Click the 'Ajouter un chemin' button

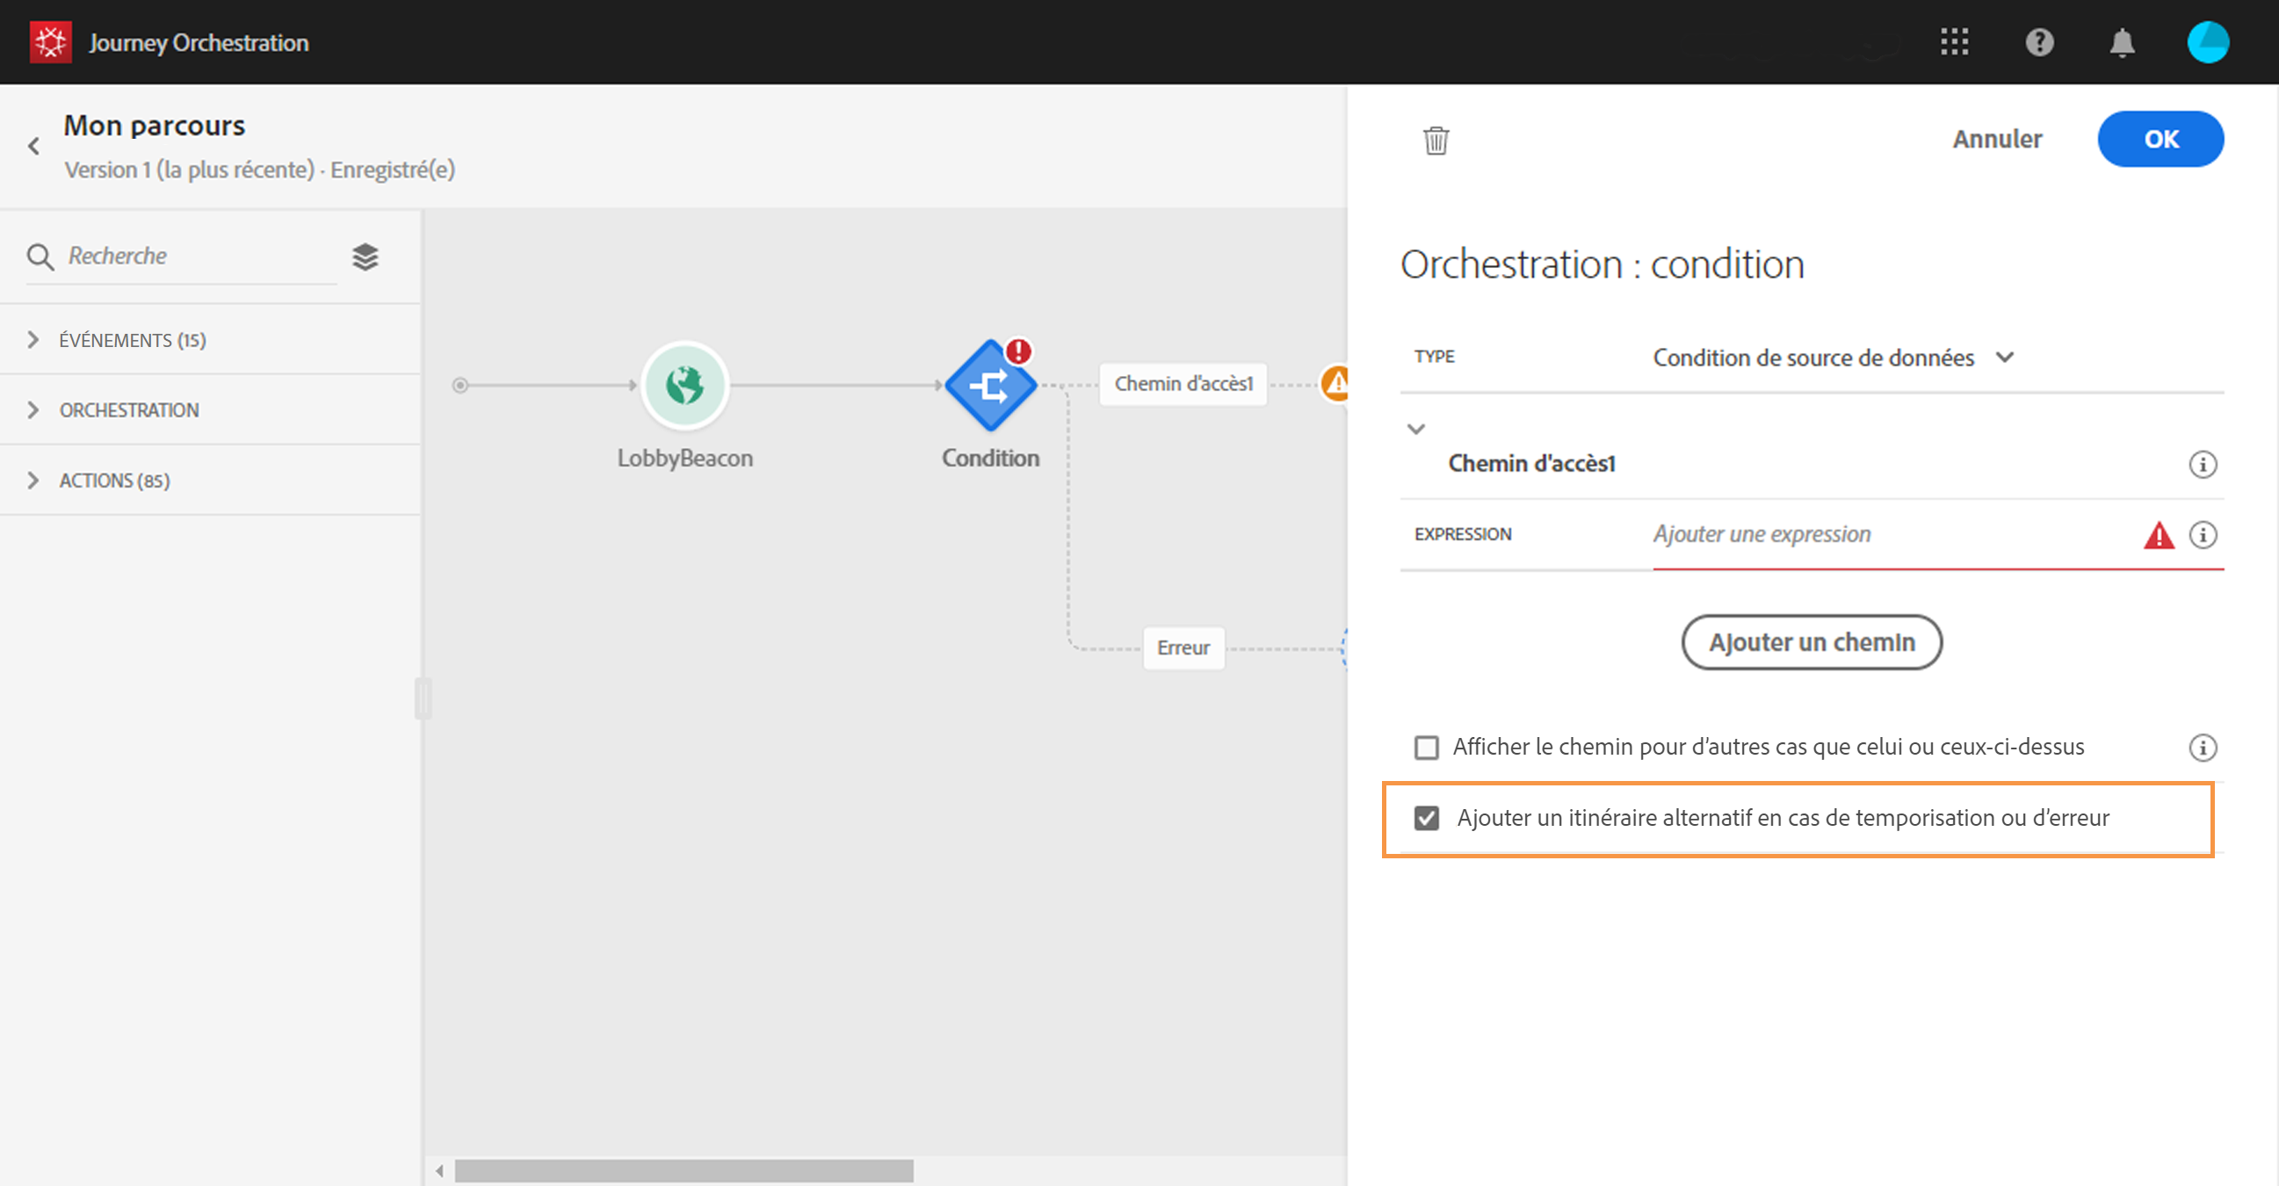coord(1810,642)
